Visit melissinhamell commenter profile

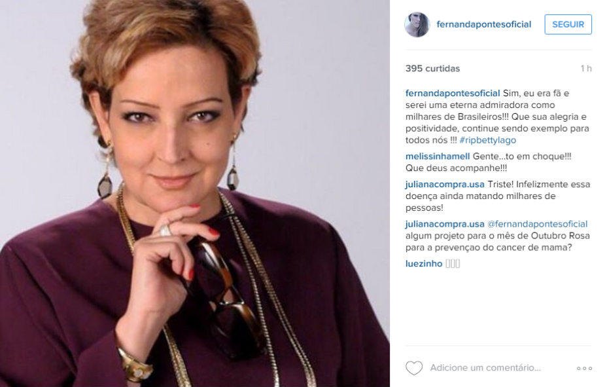click(438, 157)
